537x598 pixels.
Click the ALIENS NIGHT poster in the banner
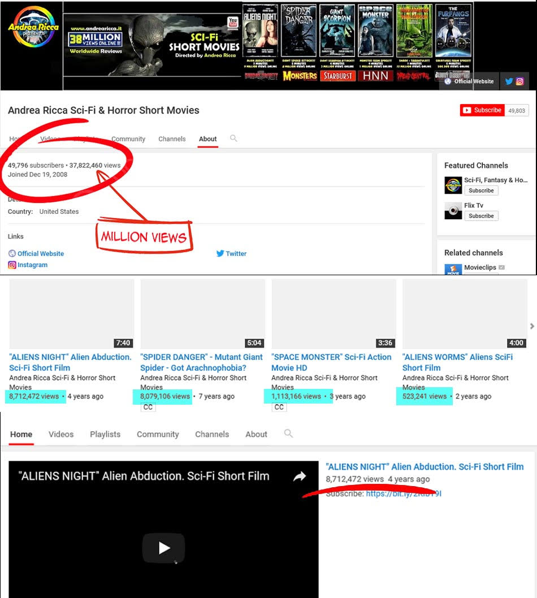[x=261, y=31]
